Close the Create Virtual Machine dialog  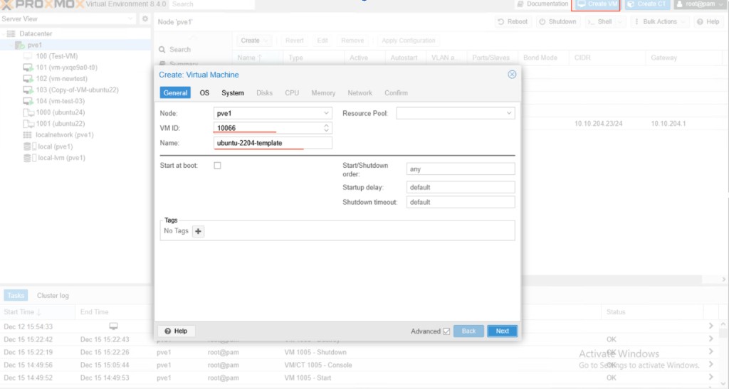[512, 74]
